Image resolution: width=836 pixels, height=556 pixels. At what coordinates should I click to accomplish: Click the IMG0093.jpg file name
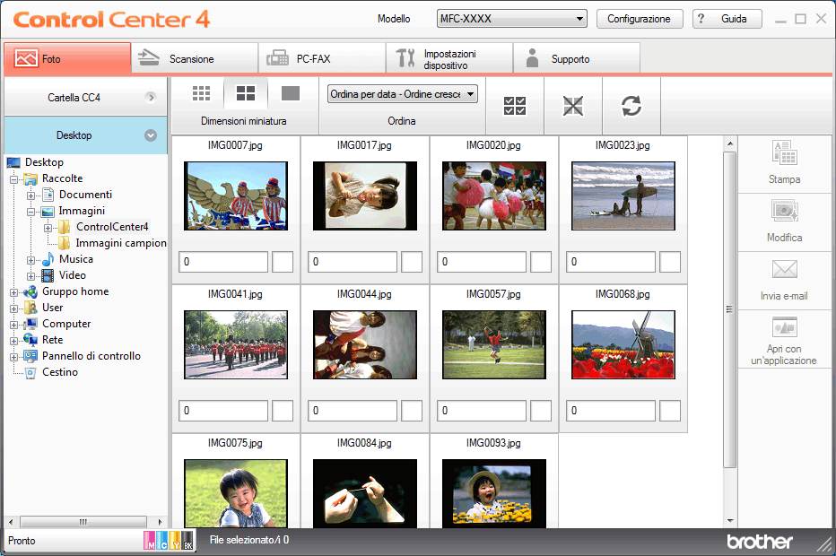coord(493,443)
